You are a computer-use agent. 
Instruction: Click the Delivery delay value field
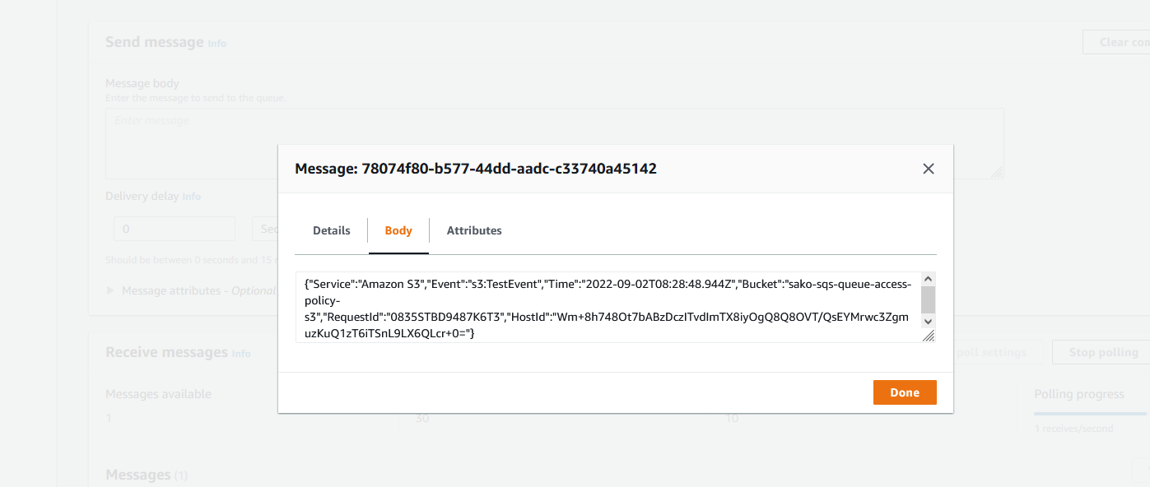click(174, 229)
